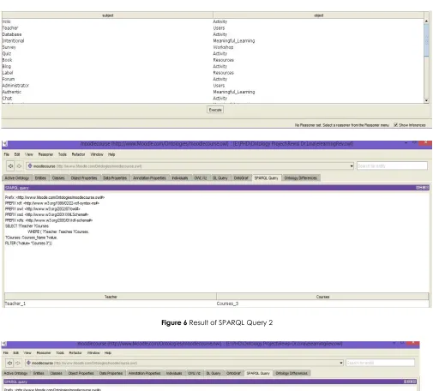433x391 pixels.
Task: Switch to DL Query tab in middle window
Action: tap(220, 178)
